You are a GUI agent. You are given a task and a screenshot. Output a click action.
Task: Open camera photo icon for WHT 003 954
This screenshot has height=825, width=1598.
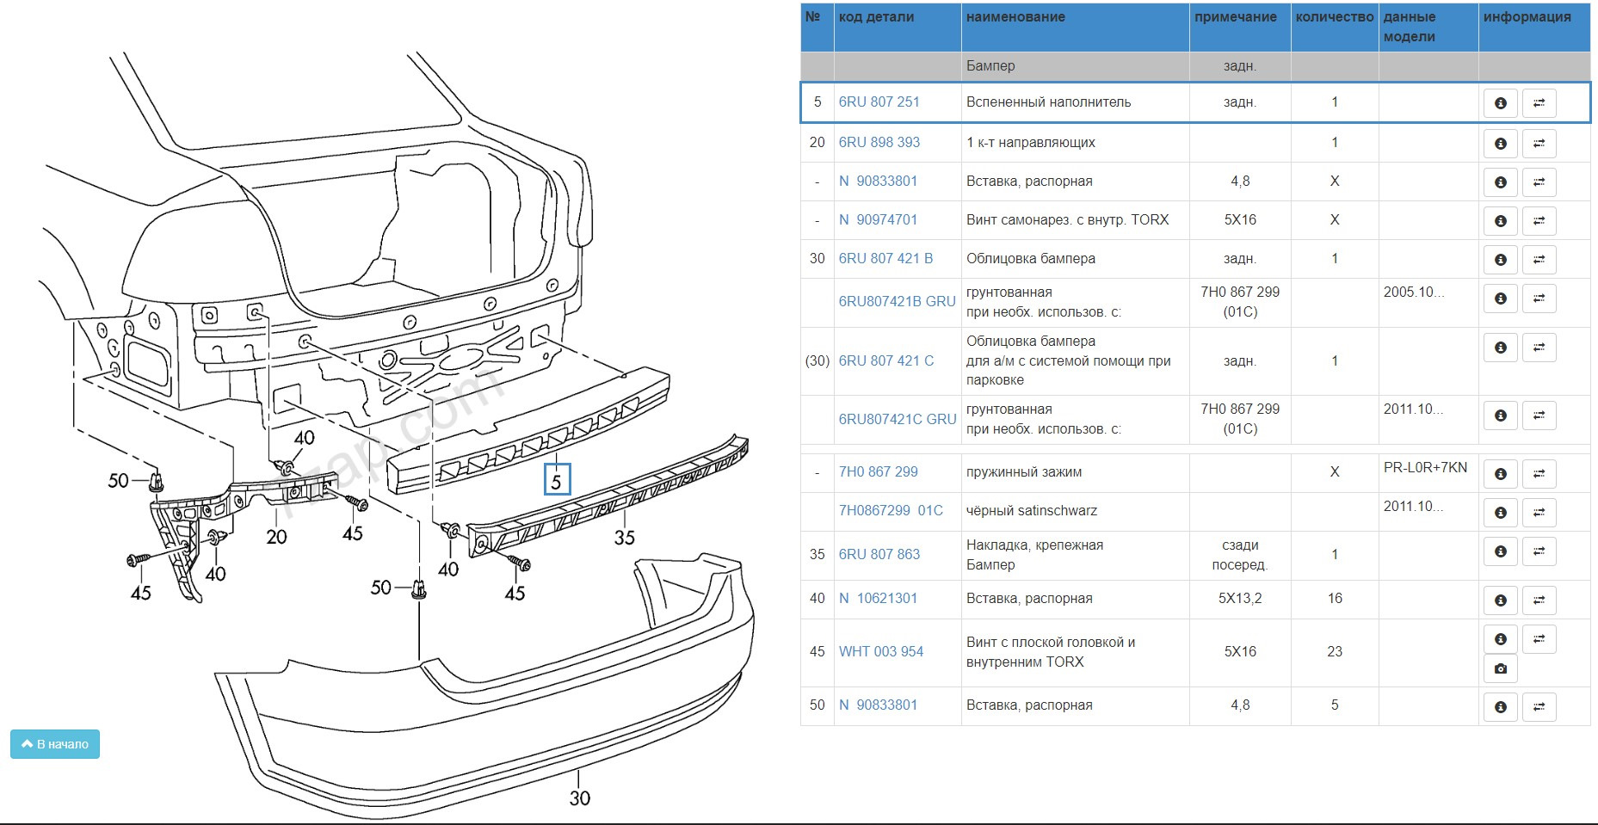pos(1500,668)
